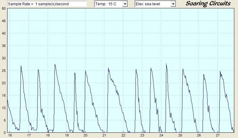Click the y-axis label 50

[x=4, y=8]
